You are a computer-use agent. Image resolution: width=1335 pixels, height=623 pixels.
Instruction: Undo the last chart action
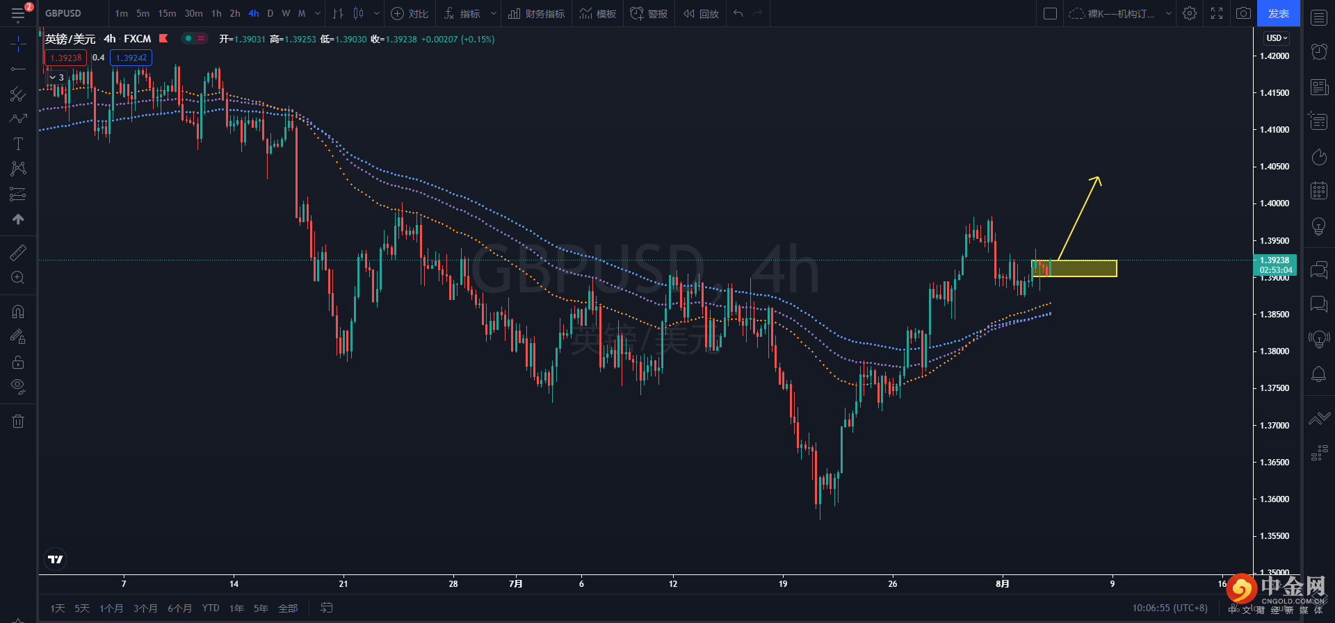[x=738, y=13]
